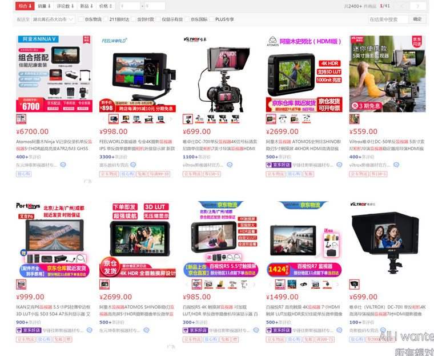
Task: Select first small thumbnail under Ninja V
Action: [x=21, y=119]
